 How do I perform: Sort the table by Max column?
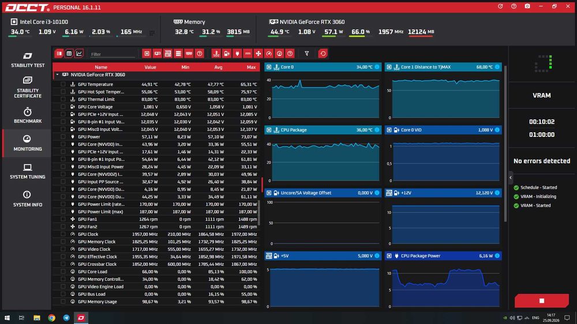pyautogui.click(x=252, y=67)
